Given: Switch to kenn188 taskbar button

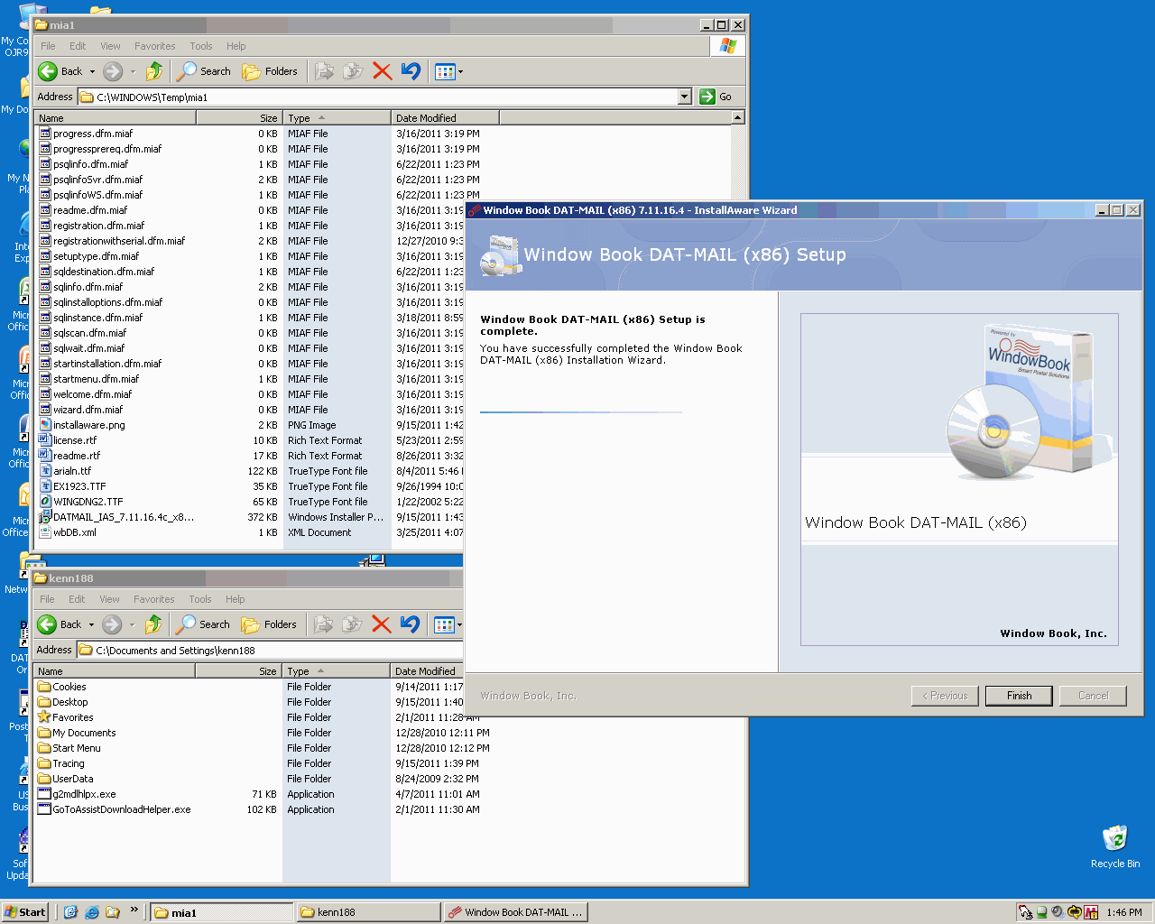Looking at the screenshot, I should tap(369, 912).
